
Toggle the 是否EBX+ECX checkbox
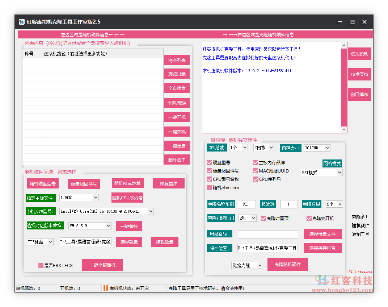[41, 265]
